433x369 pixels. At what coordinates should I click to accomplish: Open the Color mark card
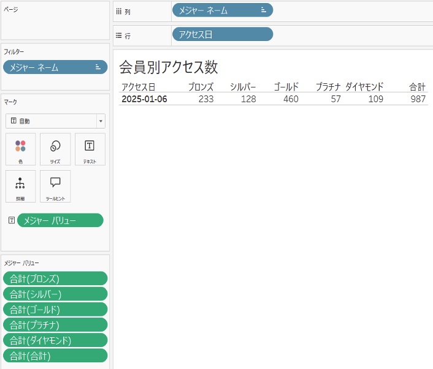click(x=20, y=149)
